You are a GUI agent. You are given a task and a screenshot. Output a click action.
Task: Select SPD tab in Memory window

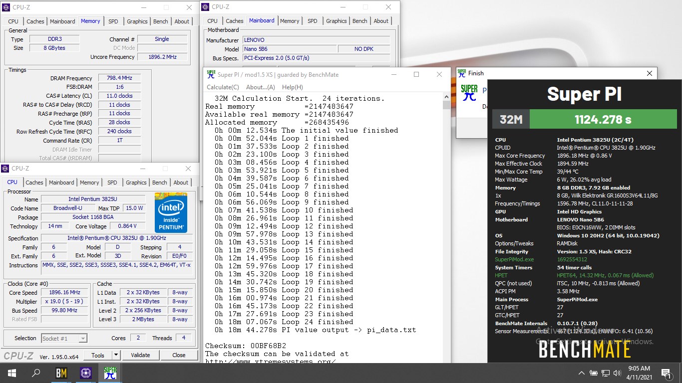[x=113, y=21]
